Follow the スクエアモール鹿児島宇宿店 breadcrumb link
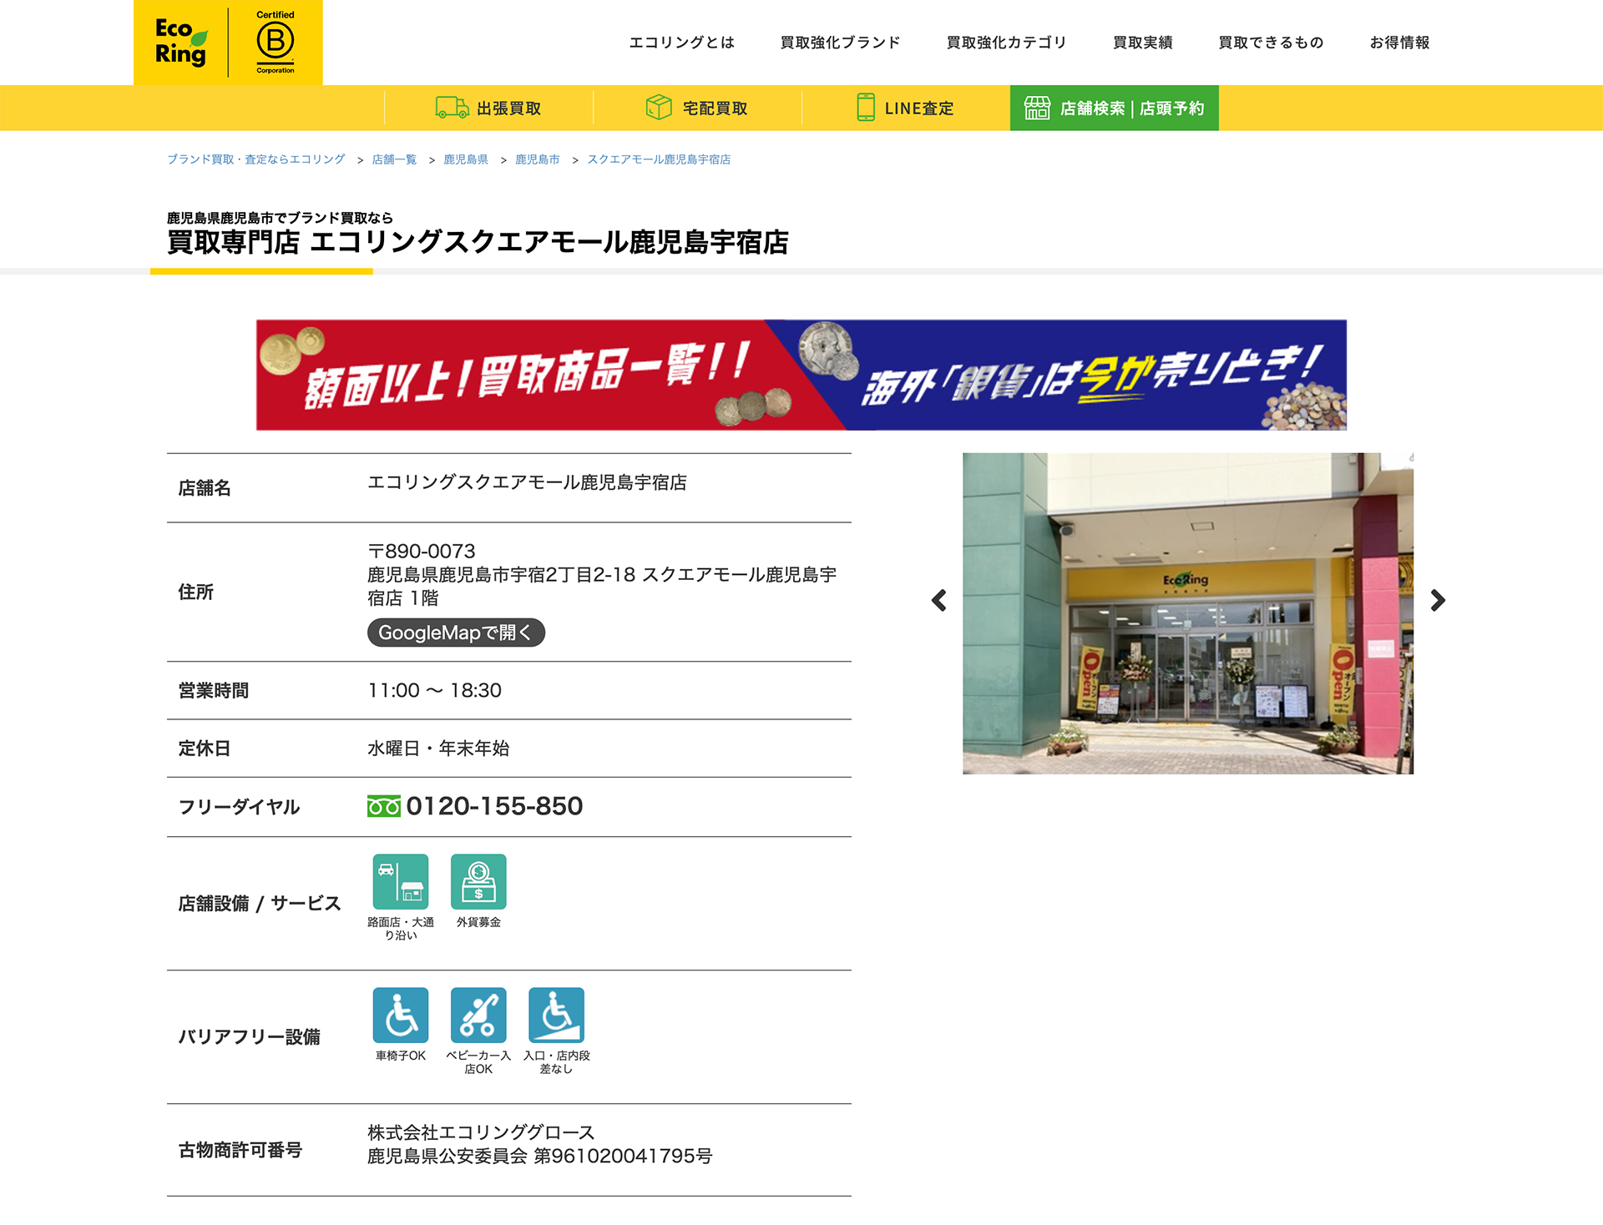The width and height of the screenshot is (1603, 1225). (x=659, y=159)
